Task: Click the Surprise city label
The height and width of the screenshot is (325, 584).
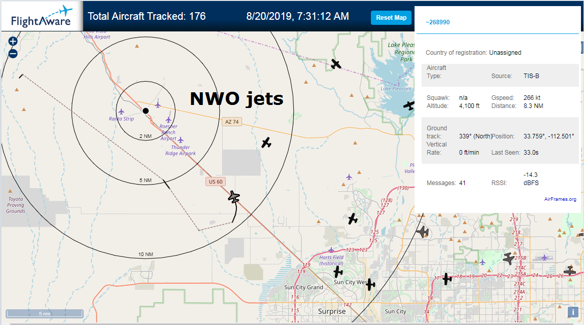Action: coord(331,311)
